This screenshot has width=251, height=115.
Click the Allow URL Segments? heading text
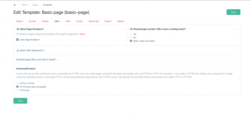[33, 51]
